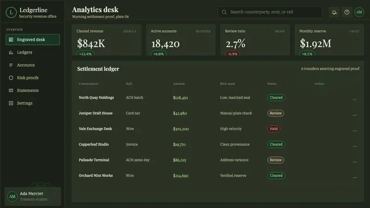Click the Manual plate check risk mark
Screen dimensions: 370x208
[236, 113]
